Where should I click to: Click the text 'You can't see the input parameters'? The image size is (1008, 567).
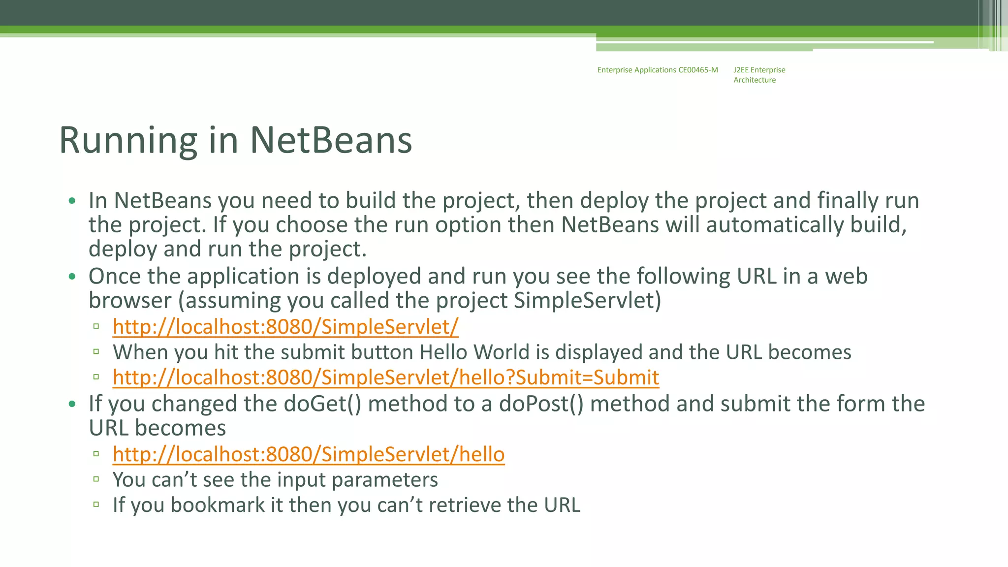[275, 480]
